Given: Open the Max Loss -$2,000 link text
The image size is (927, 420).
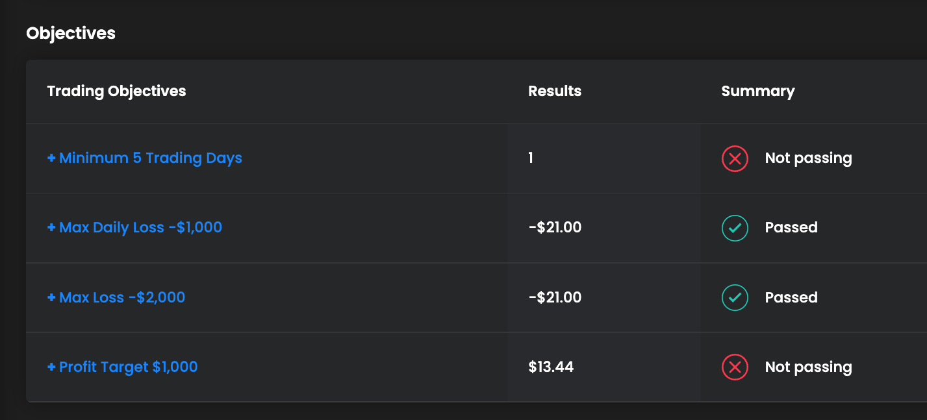Looking at the screenshot, I should point(122,298).
